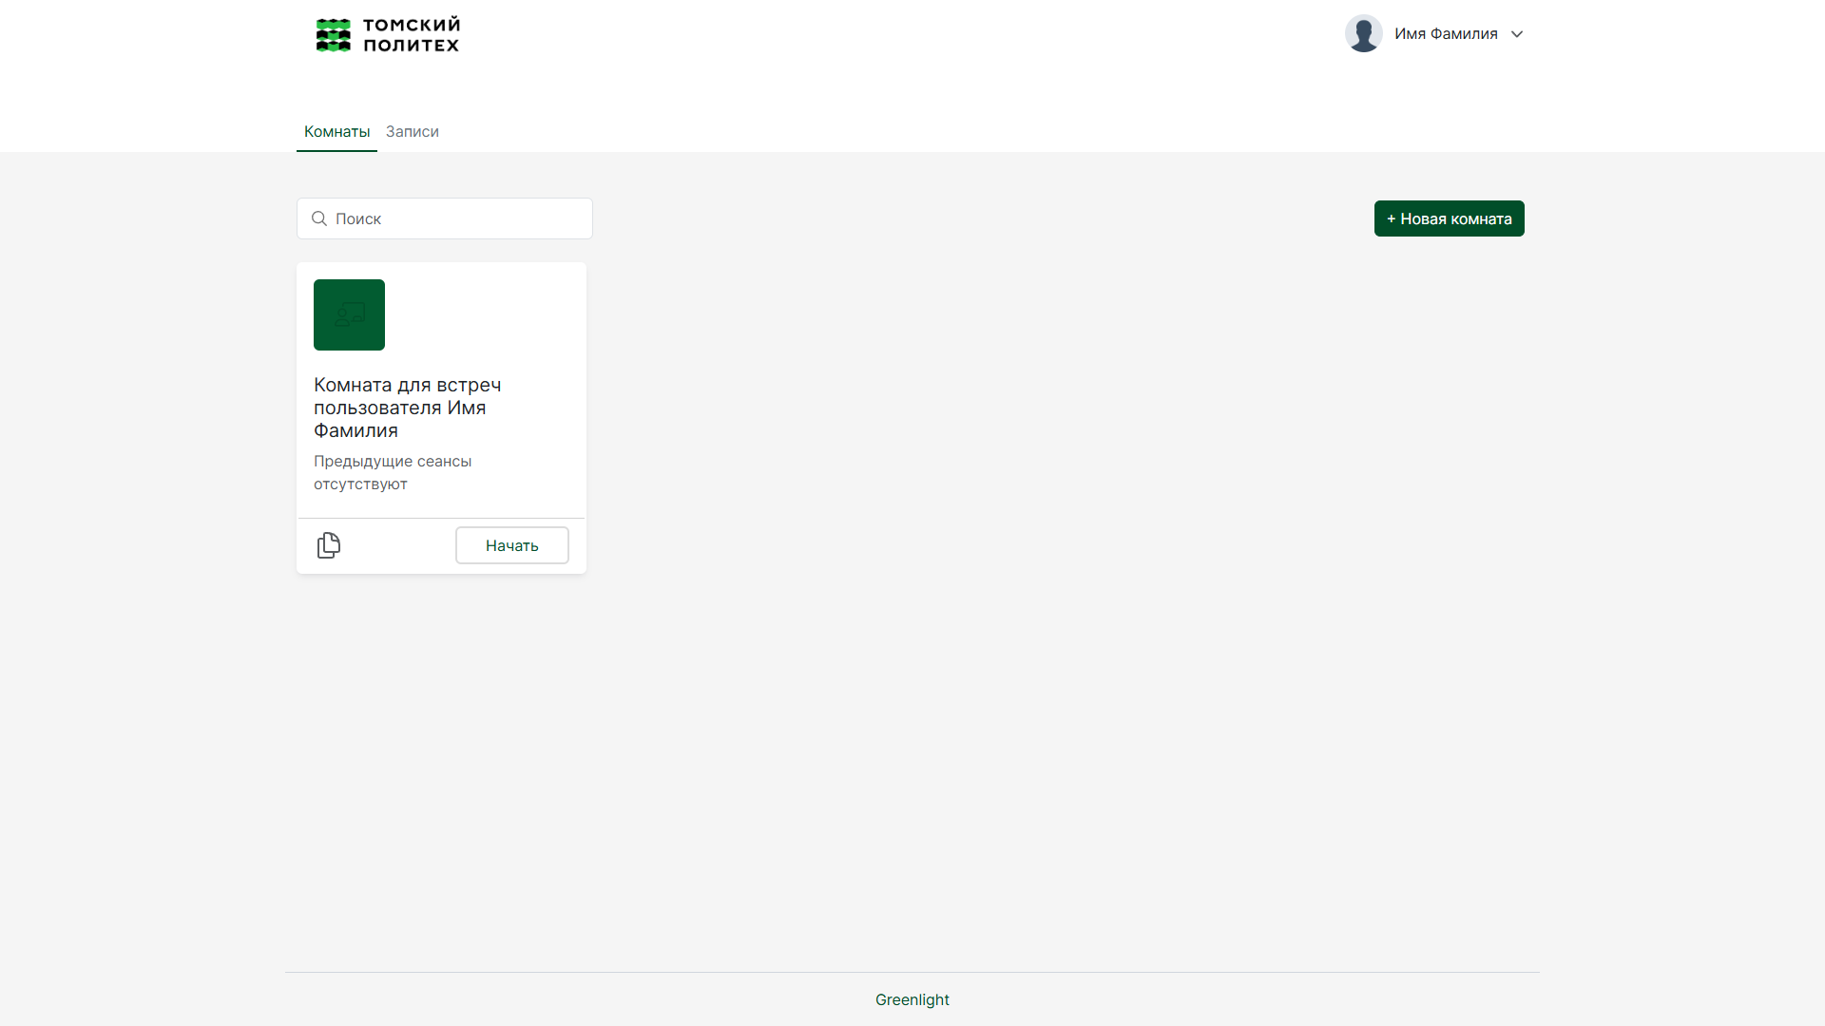Open the room titled Комната для встреч пользователя
Screen dimensions: 1825x1026
click(x=407, y=408)
